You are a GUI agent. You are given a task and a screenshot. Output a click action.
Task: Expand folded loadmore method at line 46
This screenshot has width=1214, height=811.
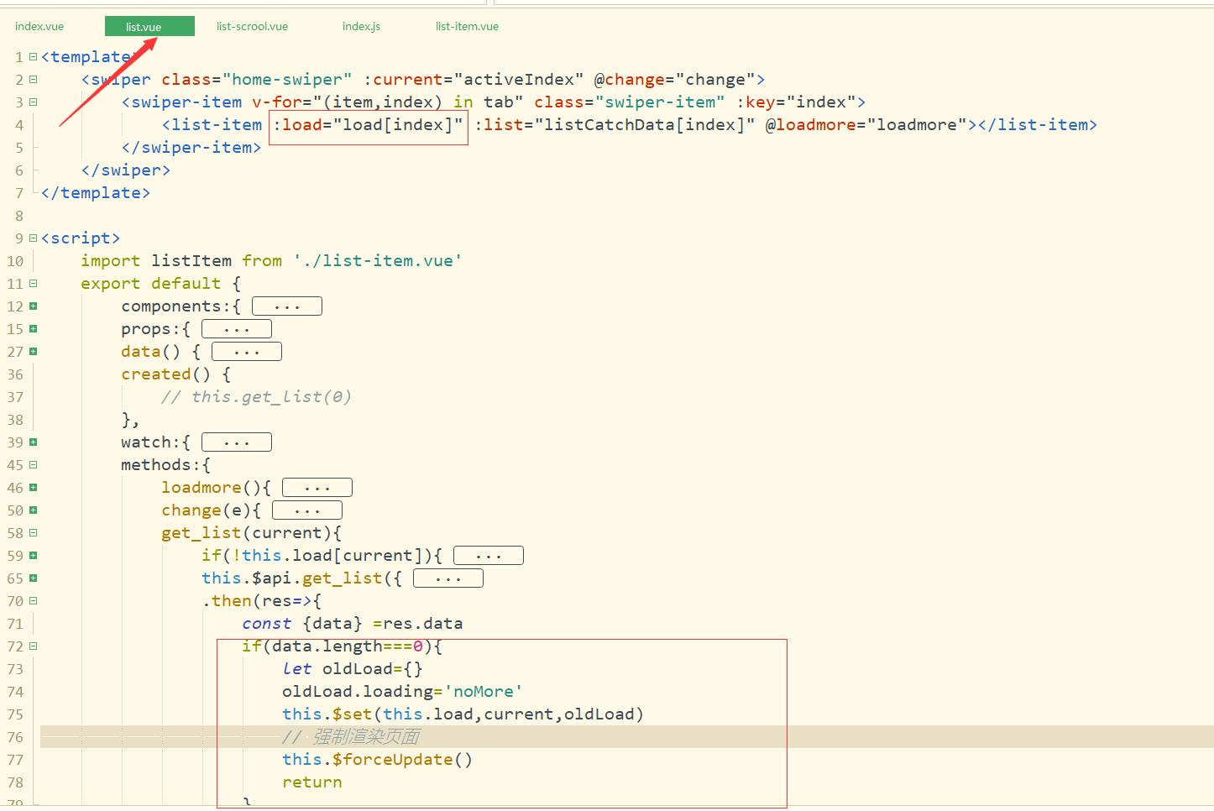[x=34, y=488]
